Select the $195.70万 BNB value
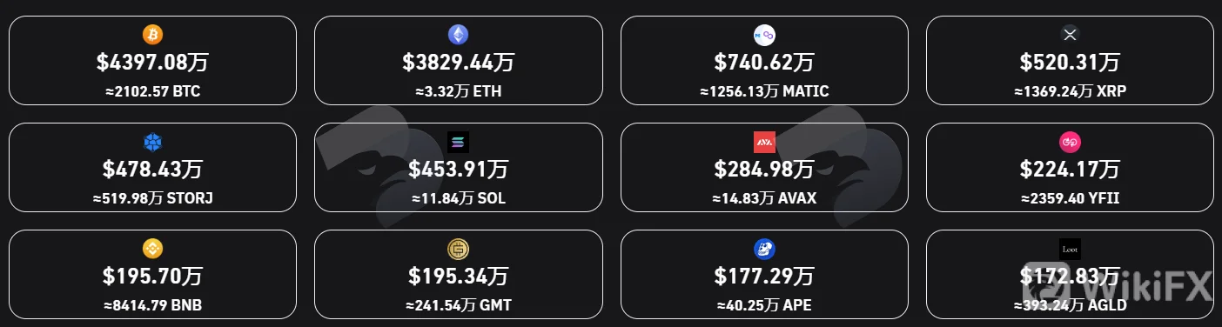1222x327 pixels. coord(152,277)
